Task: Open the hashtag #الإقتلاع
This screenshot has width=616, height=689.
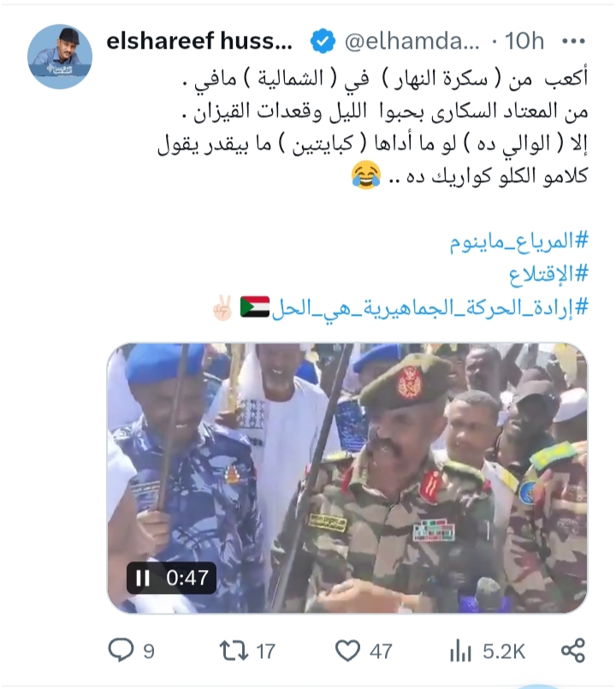Action: 548,274
